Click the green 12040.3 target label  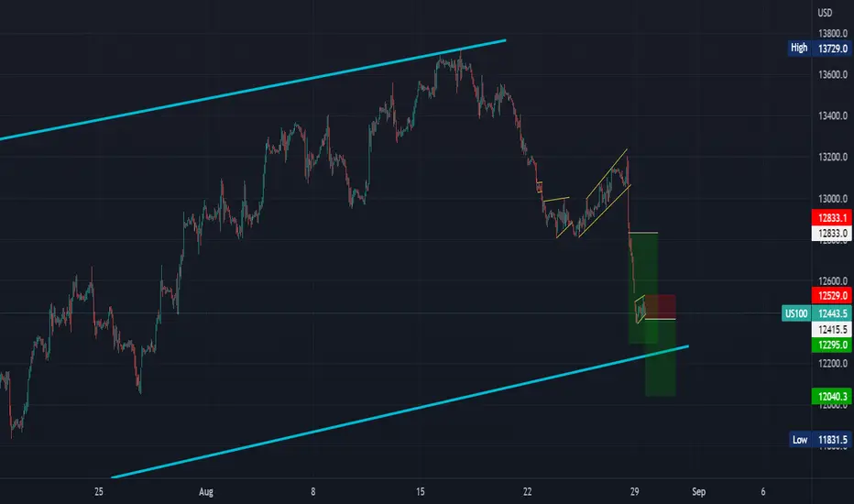point(832,396)
